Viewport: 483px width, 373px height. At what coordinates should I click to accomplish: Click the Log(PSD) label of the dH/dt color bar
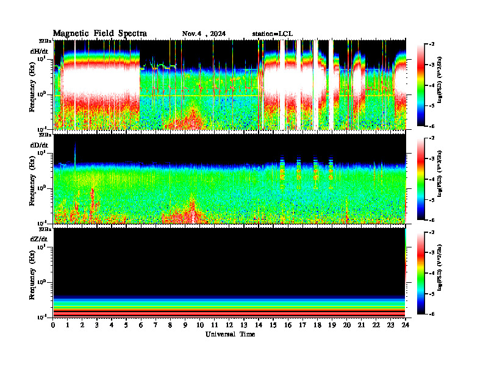(440, 80)
